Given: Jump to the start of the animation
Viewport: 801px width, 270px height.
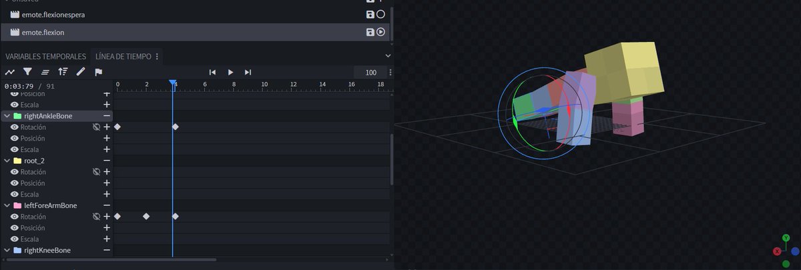Looking at the screenshot, I should tap(212, 72).
